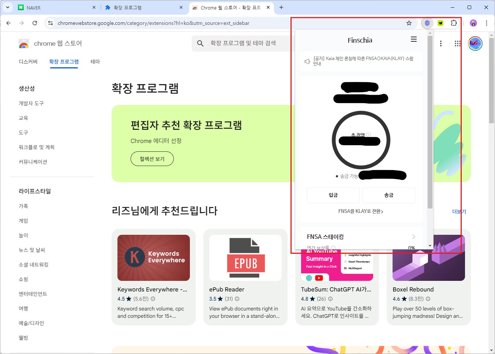Image resolution: width=495 pixels, height=354 pixels.
Task: Open the 개발자 도구 category
Action: (31, 103)
